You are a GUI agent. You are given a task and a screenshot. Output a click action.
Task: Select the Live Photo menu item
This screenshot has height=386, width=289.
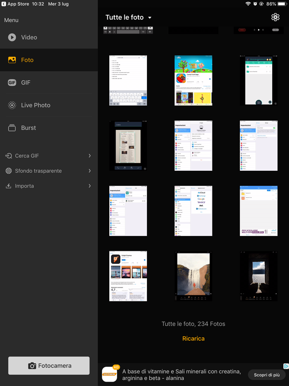49,105
